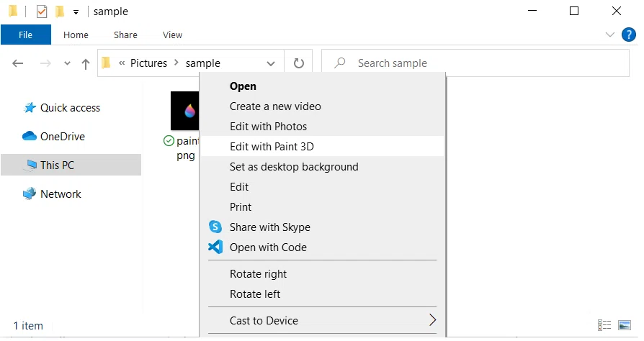
Task: Open File Explorer help icon
Action: [x=628, y=35]
